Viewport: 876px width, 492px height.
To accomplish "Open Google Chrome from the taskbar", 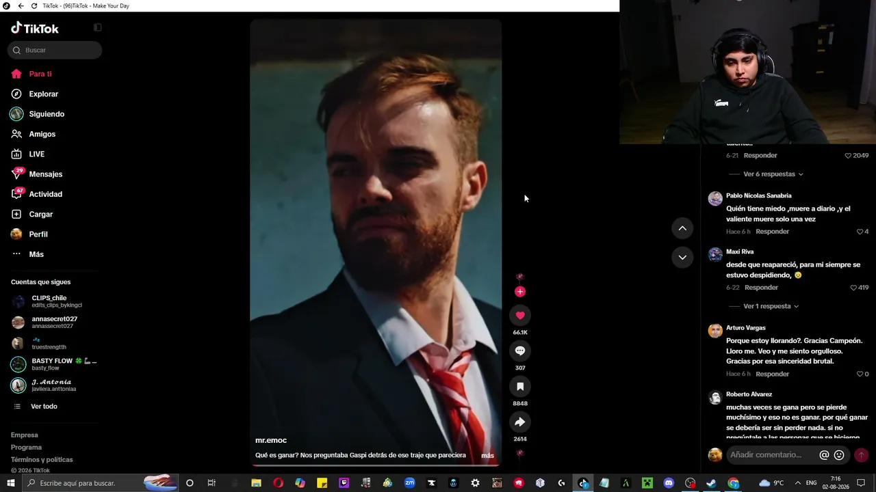I will 734,483.
